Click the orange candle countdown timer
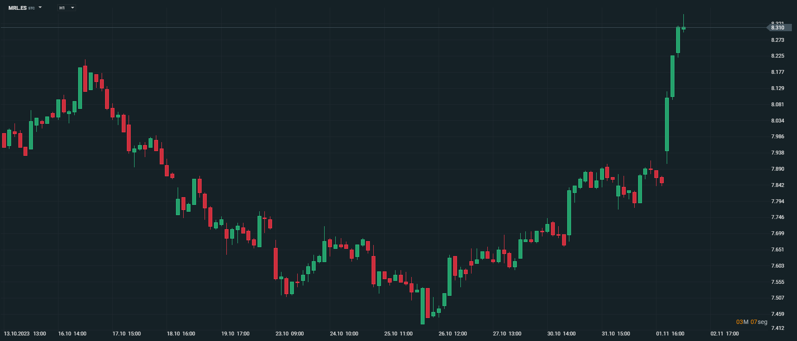797x341 pixels. [751, 322]
